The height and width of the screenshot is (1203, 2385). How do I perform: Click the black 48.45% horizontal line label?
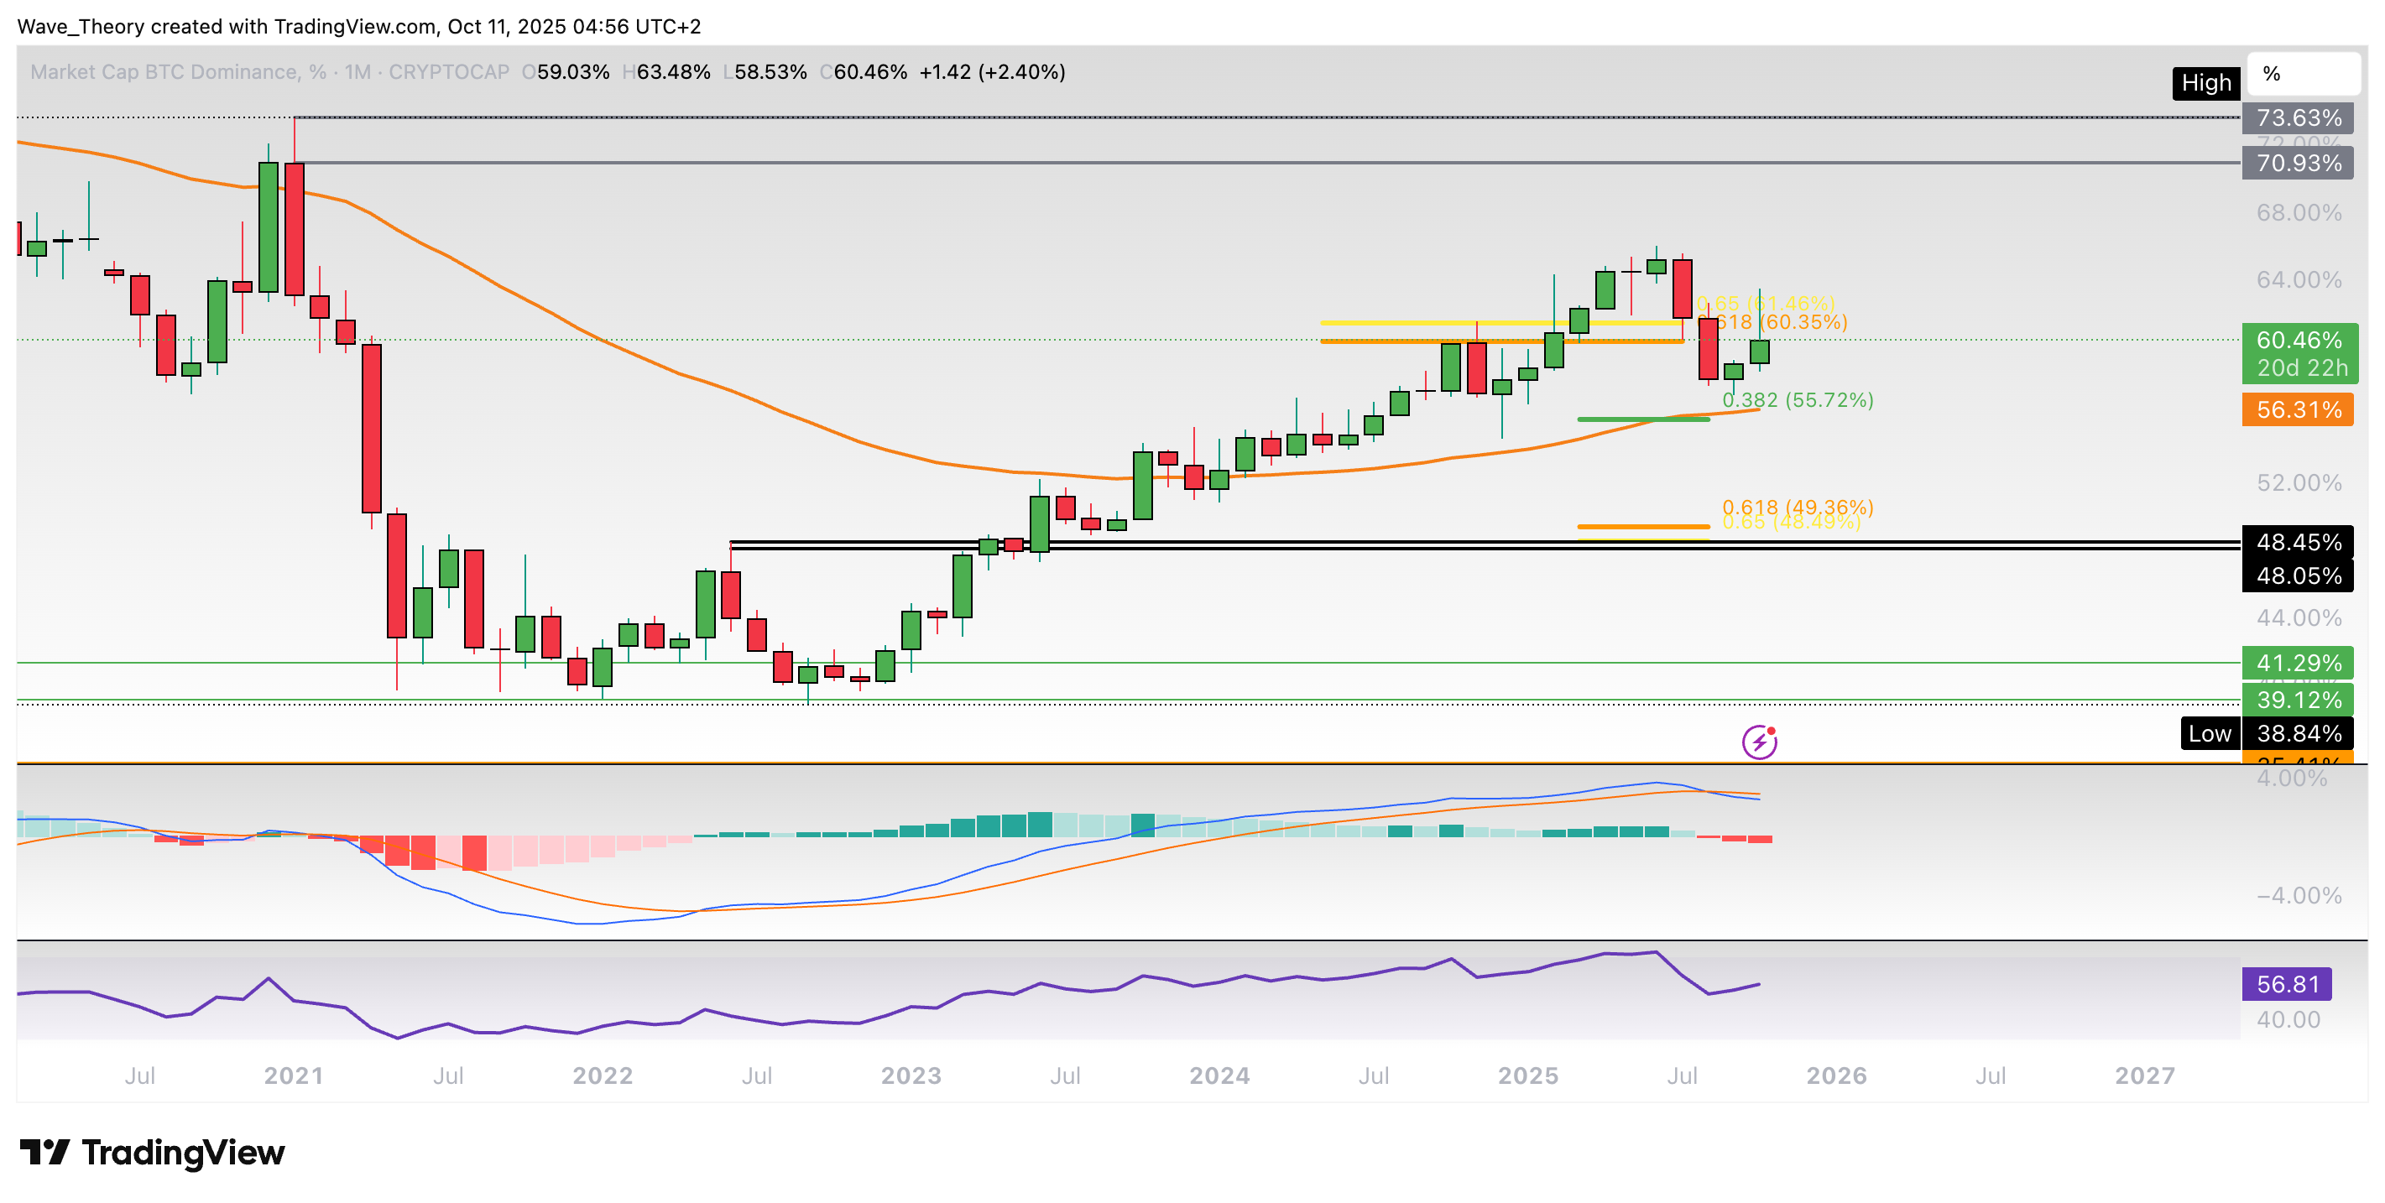pos(2298,542)
